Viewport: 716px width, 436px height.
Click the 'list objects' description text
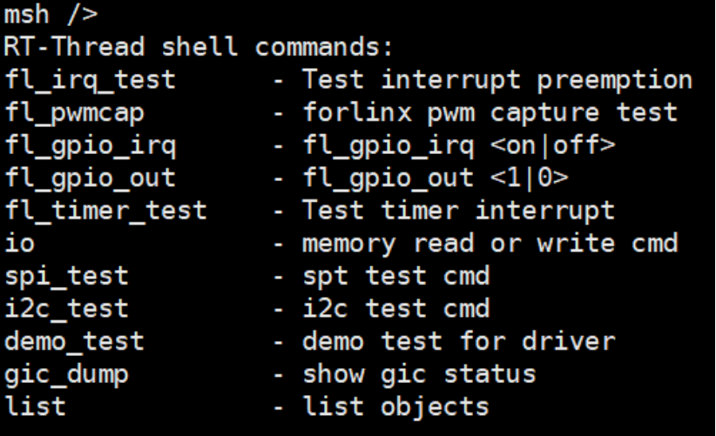(396, 407)
